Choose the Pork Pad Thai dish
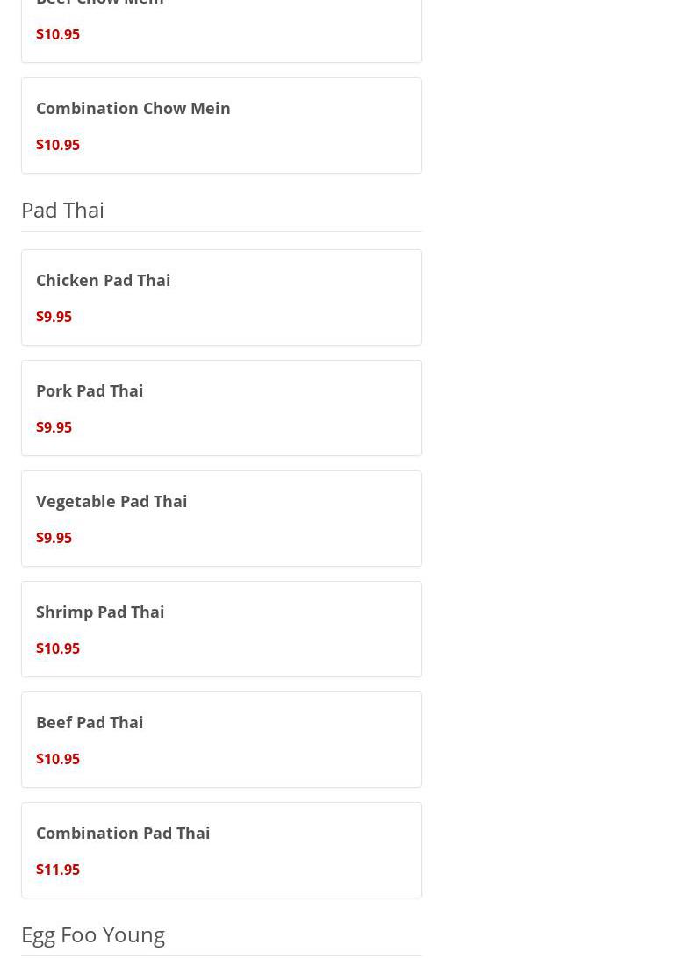Viewport: 676px width, 959px height. 90,390
